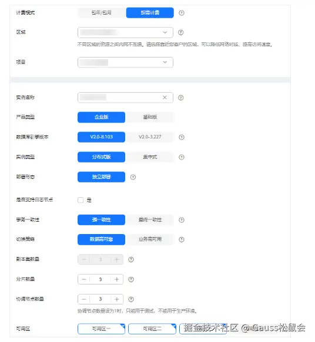Select 分布式版 instance type
This screenshot has width=315, height=342.
coord(101,157)
